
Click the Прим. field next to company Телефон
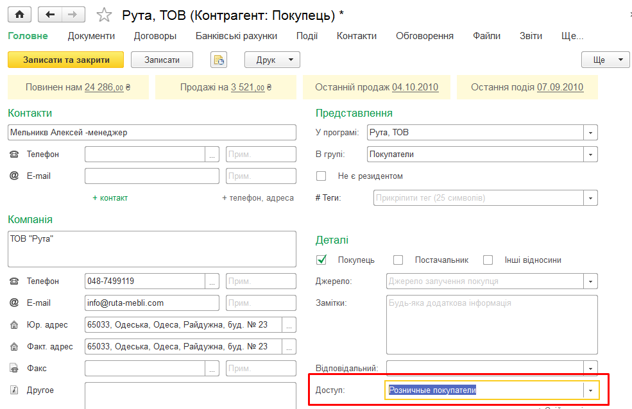tap(260, 281)
